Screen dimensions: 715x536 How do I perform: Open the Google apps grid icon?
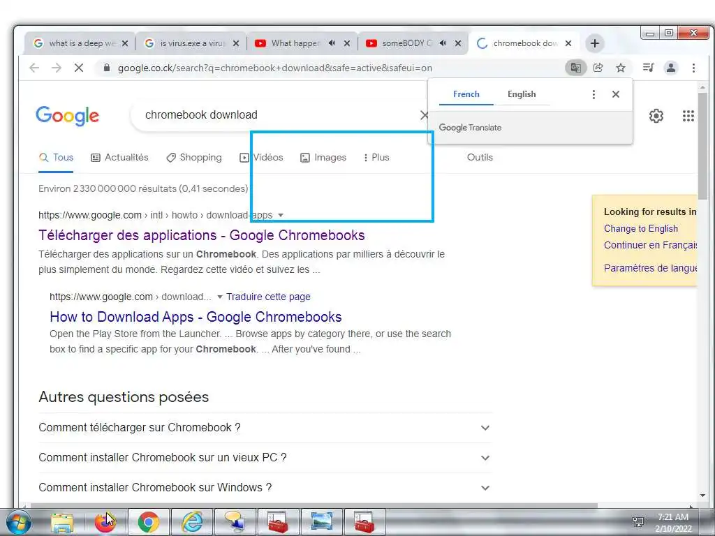coord(688,116)
